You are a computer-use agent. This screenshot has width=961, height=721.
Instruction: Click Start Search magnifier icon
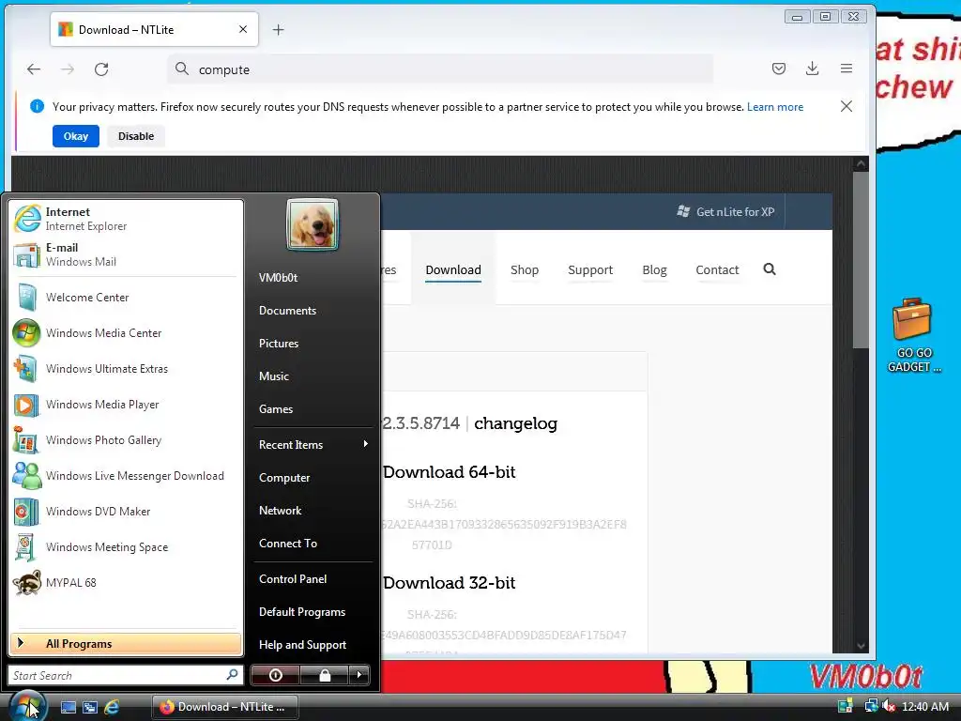pos(233,675)
